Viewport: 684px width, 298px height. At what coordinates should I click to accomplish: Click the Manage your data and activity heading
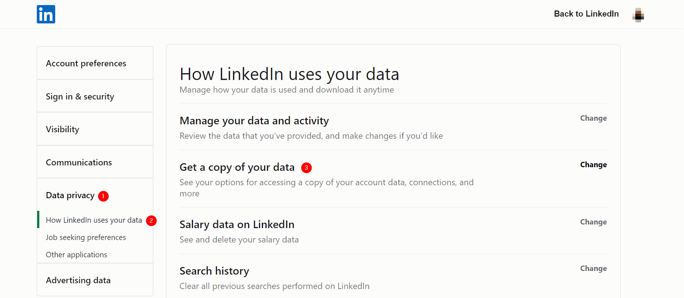tap(254, 121)
